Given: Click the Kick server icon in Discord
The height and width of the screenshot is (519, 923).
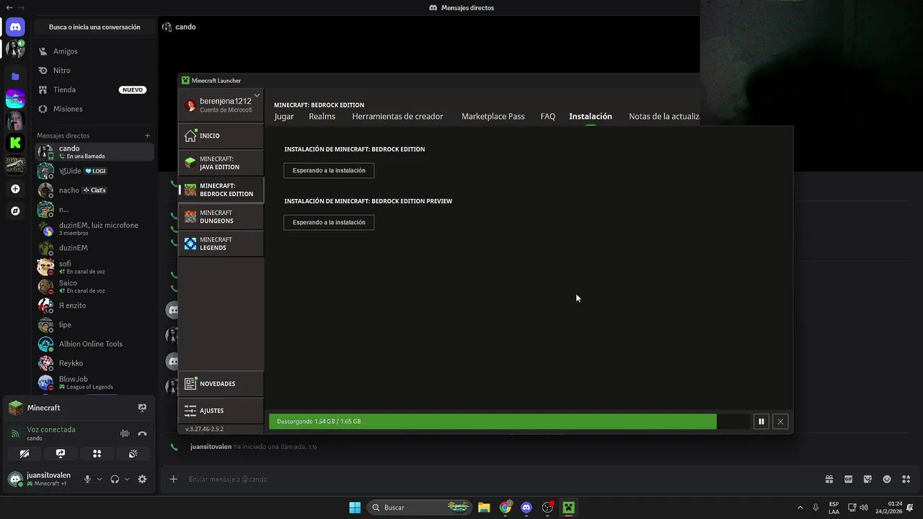Looking at the screenshot, I should (15, 143).
